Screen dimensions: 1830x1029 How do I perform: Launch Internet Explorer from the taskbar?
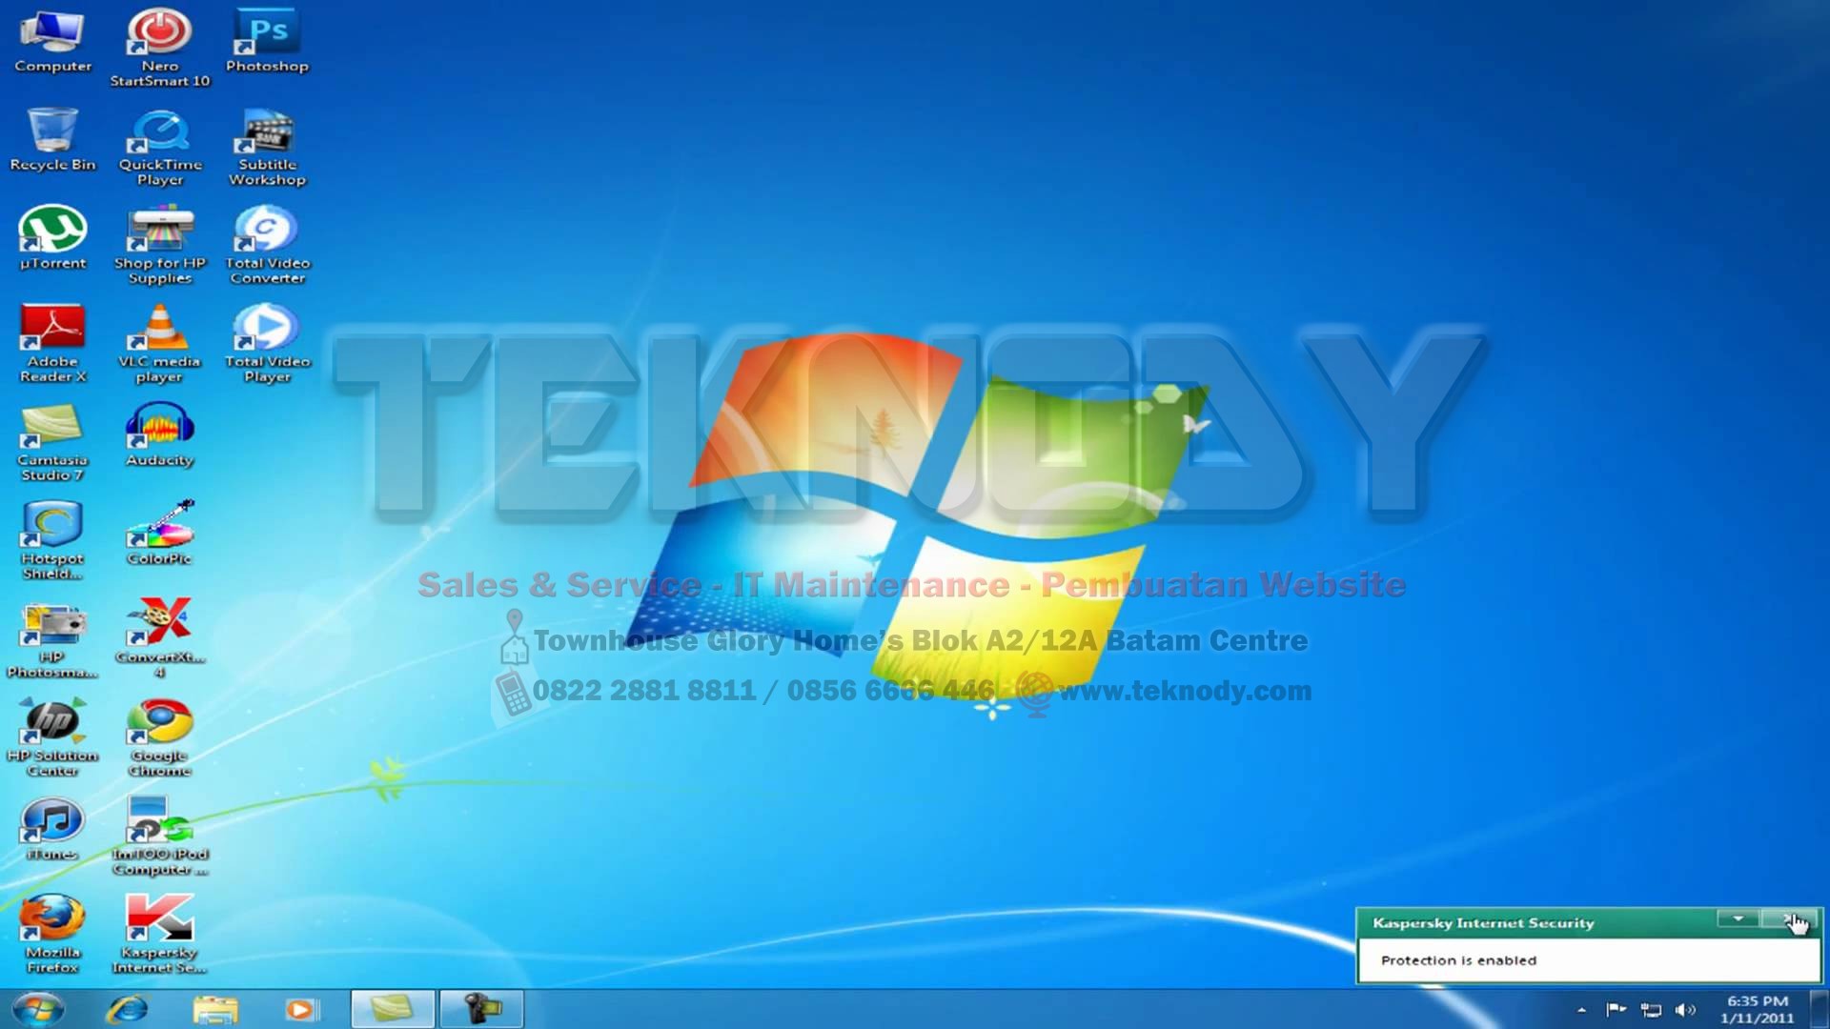(128, 1008)
